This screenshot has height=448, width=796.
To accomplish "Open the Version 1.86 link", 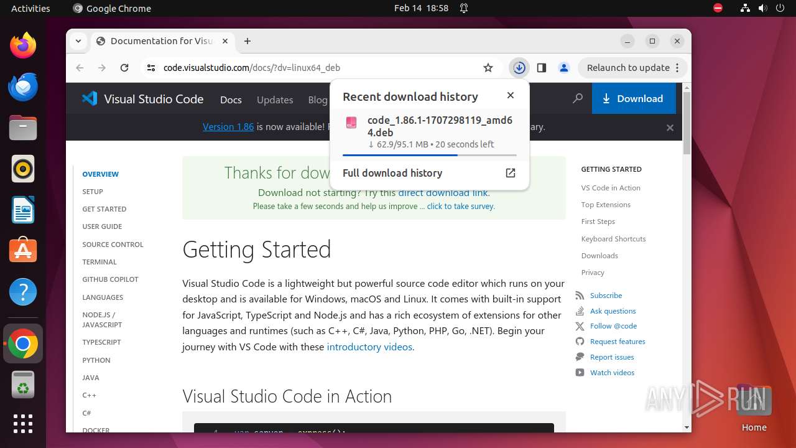I will [x=228, y=127].
